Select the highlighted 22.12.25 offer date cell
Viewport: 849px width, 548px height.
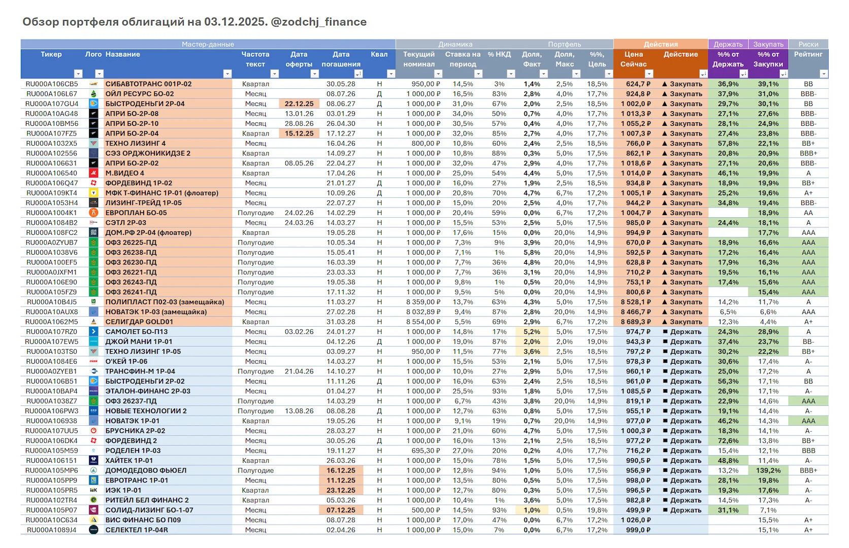[x=299, y=104]
